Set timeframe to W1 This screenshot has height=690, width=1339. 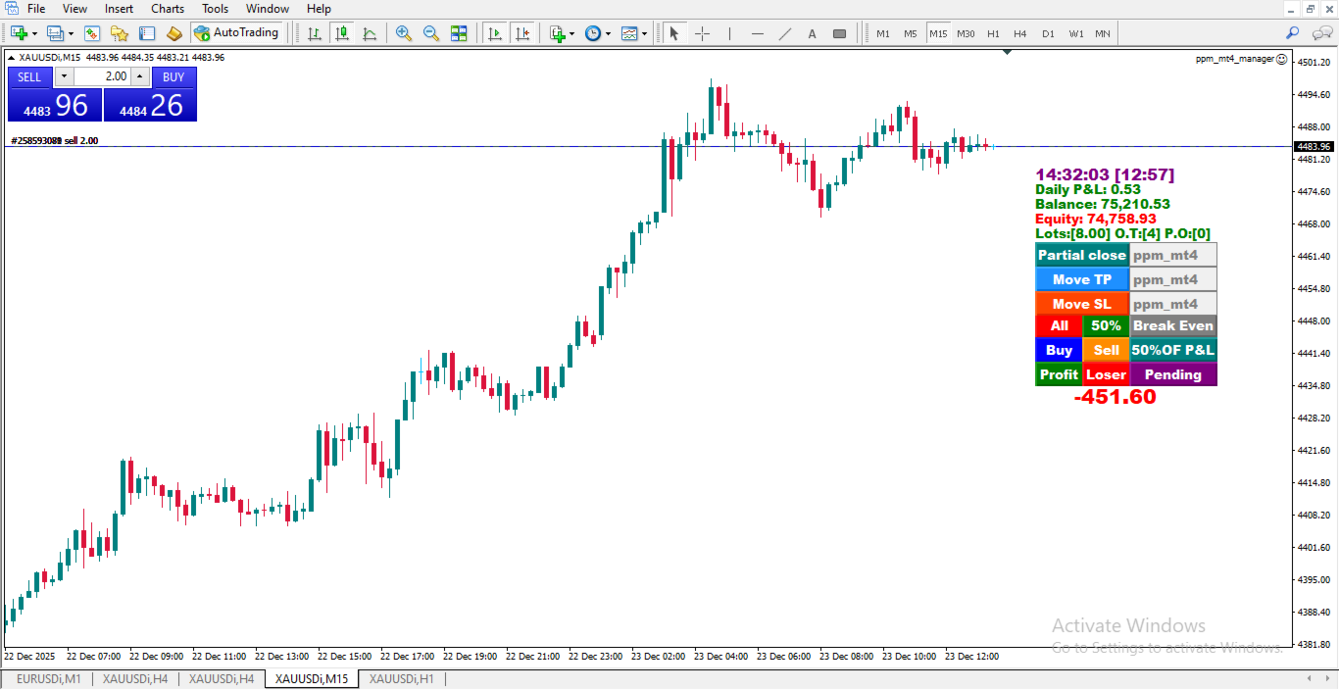1075,33
